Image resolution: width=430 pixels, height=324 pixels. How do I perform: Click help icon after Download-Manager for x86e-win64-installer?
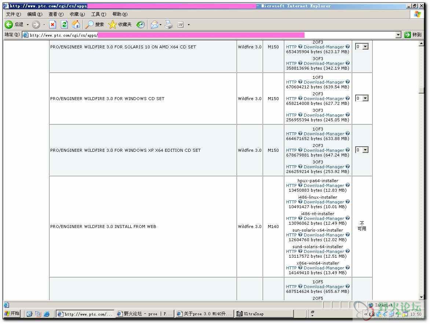click(x=348, y=268)
